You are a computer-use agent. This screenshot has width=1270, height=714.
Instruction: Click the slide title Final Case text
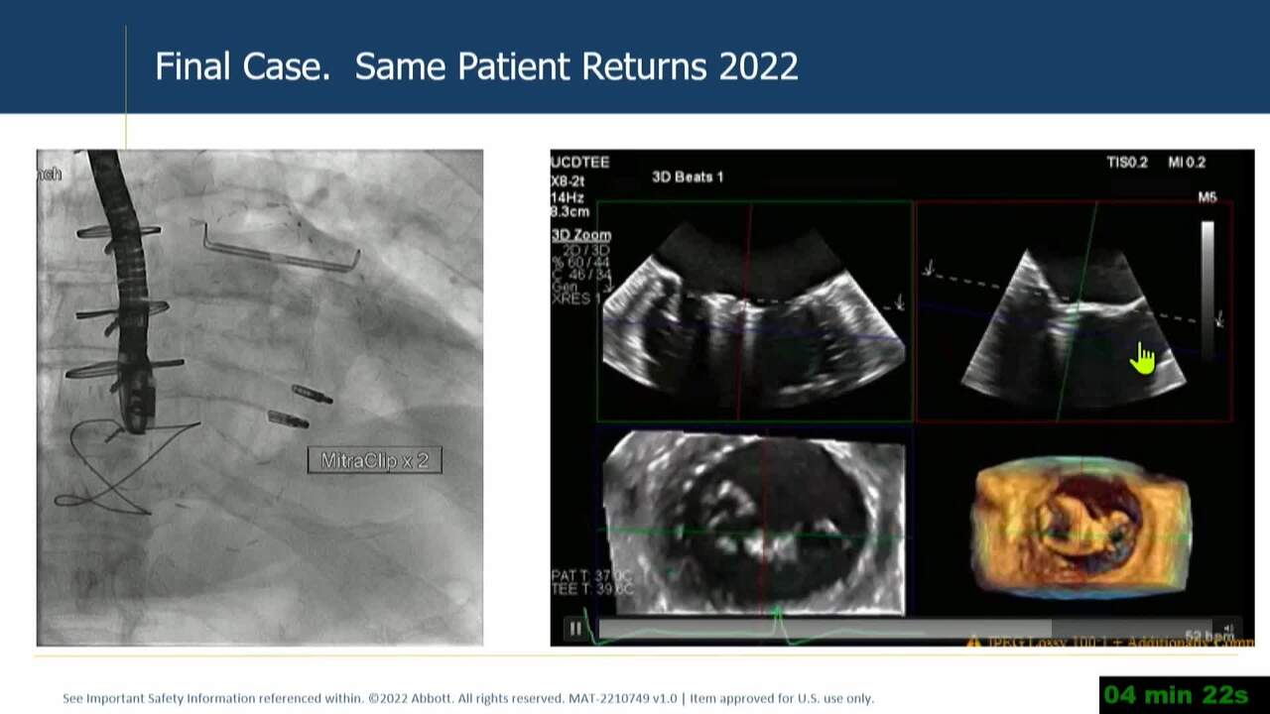point(476,66)
